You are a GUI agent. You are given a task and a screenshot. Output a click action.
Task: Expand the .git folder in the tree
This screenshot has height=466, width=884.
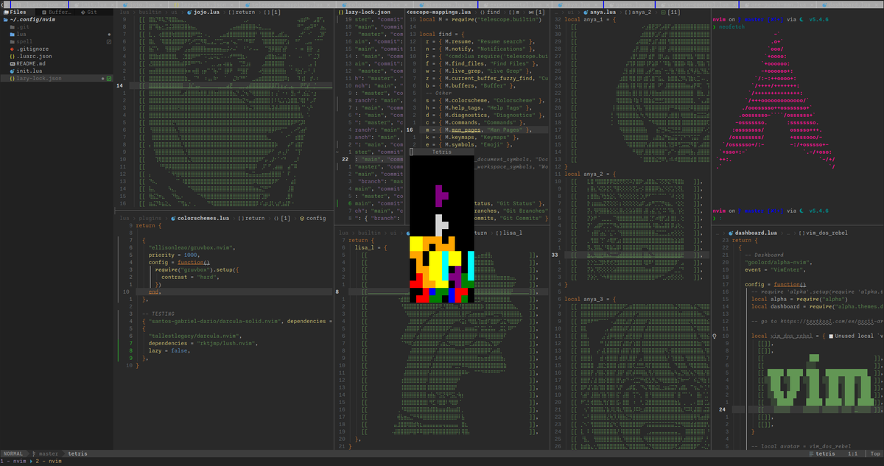19,27
